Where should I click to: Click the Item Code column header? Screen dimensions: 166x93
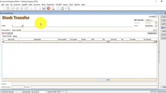pyautogui.click(x=11, y=39)
